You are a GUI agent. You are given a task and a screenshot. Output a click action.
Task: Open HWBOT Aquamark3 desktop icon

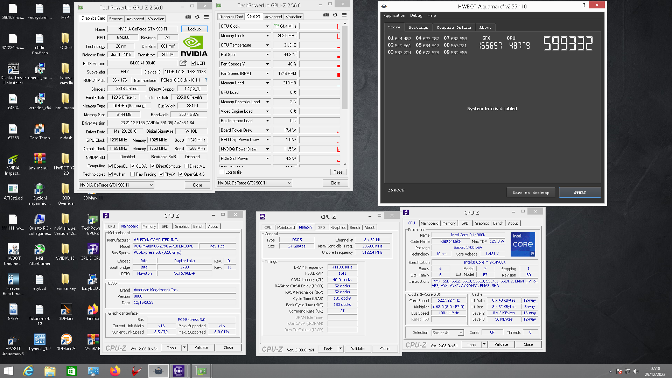coord(13,345)
